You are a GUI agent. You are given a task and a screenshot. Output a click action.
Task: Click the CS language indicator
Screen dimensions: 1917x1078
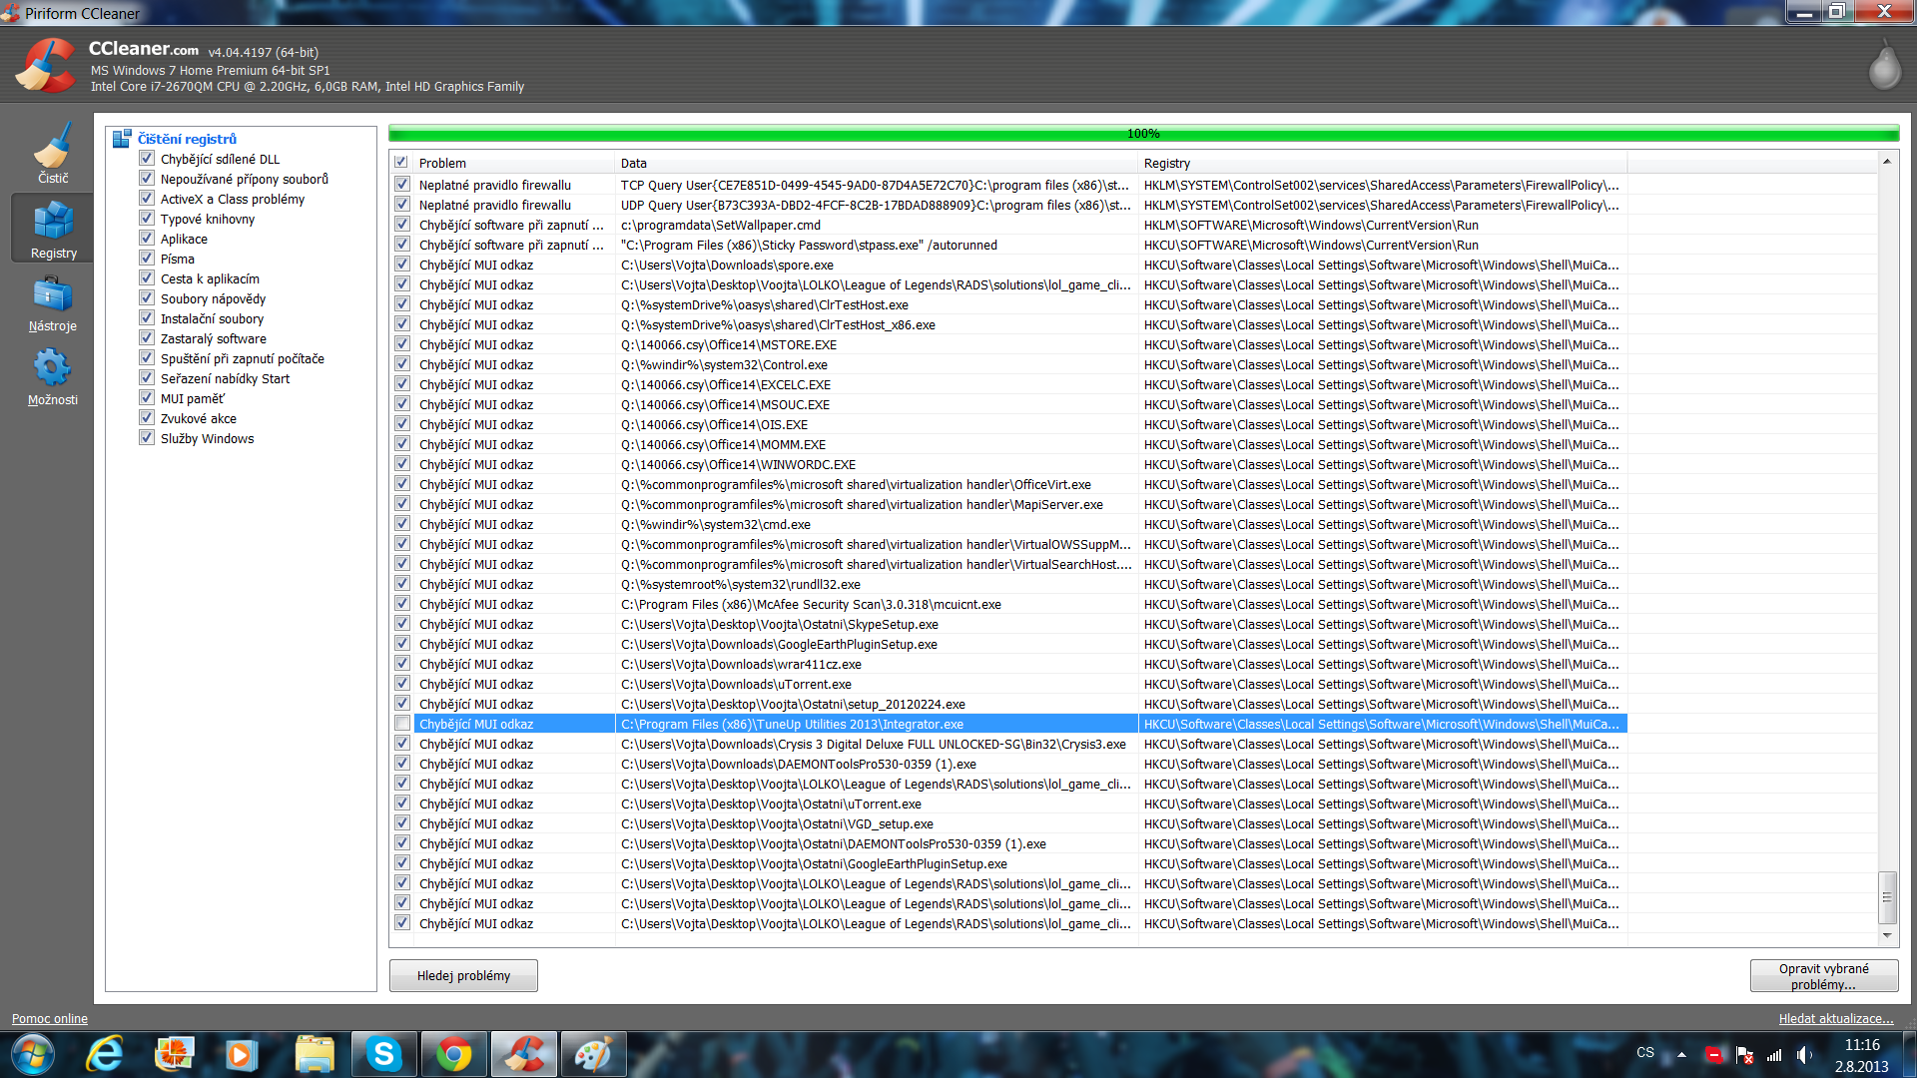point(1645,1052)
